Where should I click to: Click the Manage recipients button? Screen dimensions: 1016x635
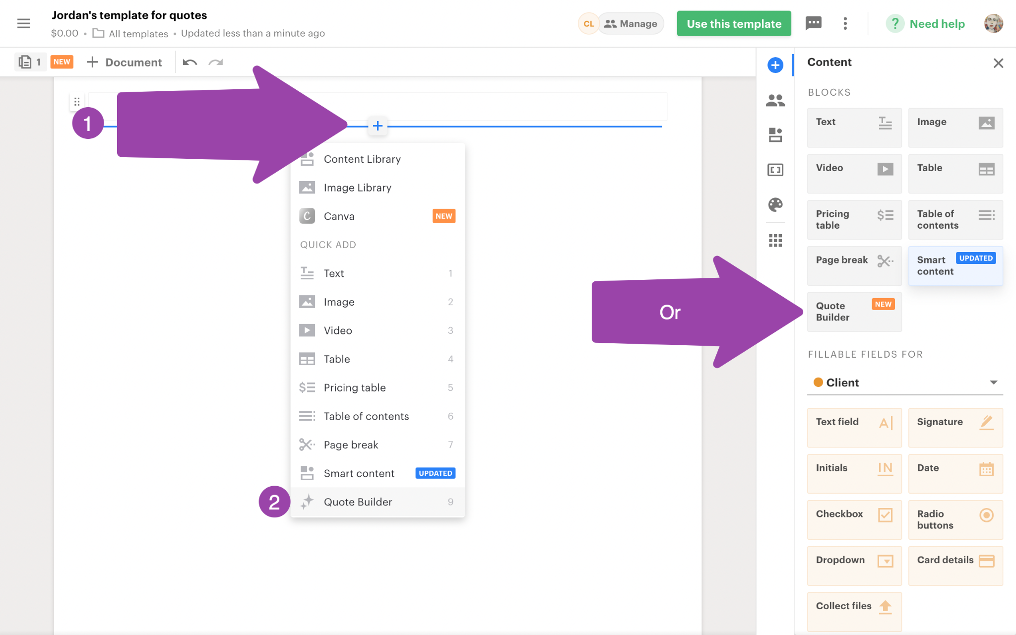pos(631,23)
